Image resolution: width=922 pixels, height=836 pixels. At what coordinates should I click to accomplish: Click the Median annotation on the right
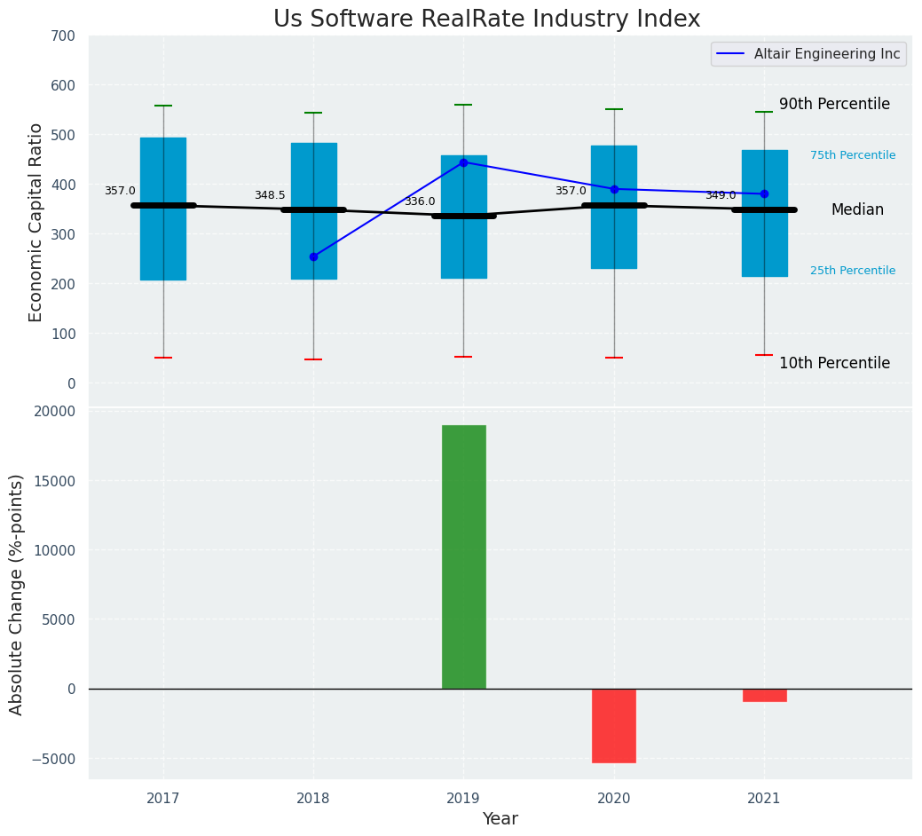tap(856, 210)
